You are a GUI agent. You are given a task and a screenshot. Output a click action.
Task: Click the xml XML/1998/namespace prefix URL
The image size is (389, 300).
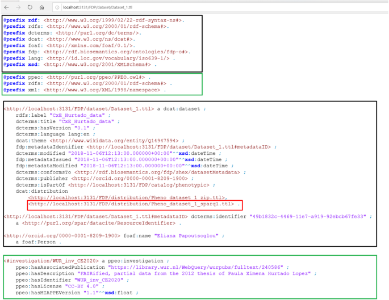click(x=102, y=90)
